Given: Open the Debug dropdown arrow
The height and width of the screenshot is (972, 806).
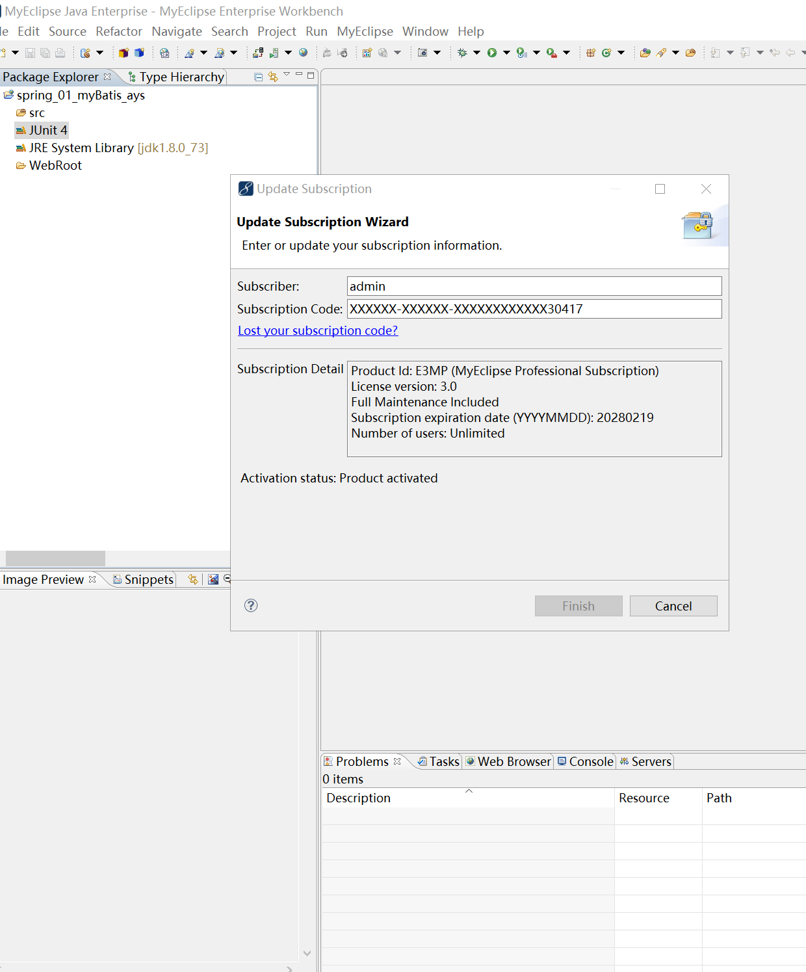Looking at the screenshot, I should pyautogui.click(x=476, y=53).
